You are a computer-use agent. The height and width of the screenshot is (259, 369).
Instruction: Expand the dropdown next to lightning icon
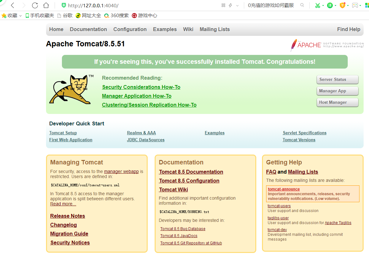click(x=237, y=6)
